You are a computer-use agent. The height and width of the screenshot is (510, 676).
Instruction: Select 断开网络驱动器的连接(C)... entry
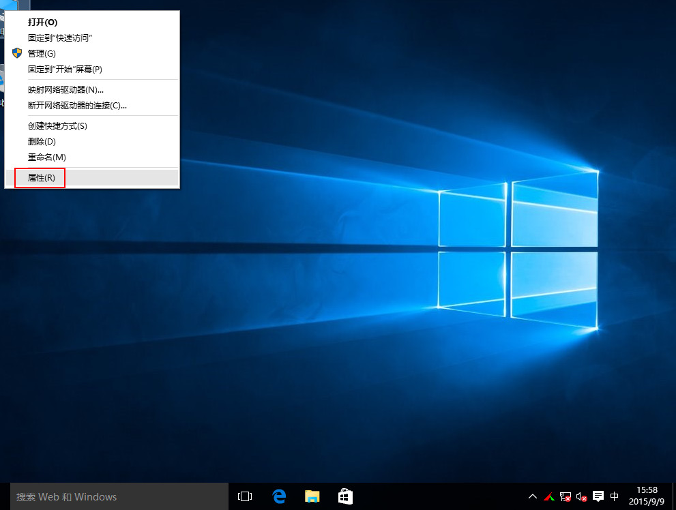77,105
